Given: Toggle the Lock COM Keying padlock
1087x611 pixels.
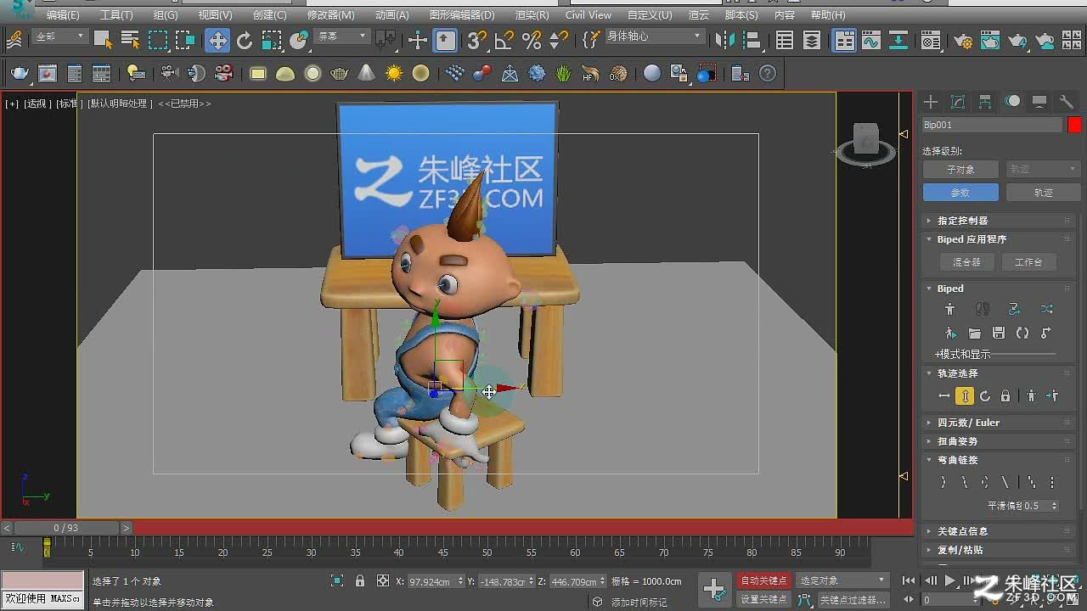Looking at the screenshot, I should point(1005,396).
